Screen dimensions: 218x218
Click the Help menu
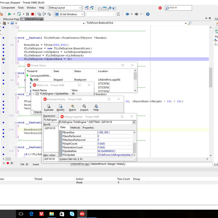[41, 8]
